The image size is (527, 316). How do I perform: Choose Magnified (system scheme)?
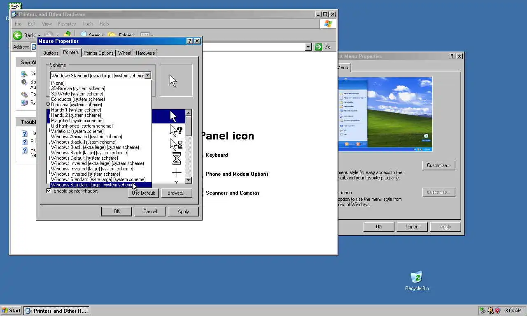[101, 121]
